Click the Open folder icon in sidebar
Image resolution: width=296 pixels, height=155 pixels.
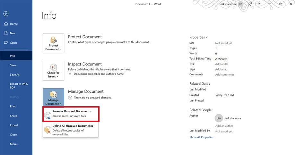click(x=6, y=42)
